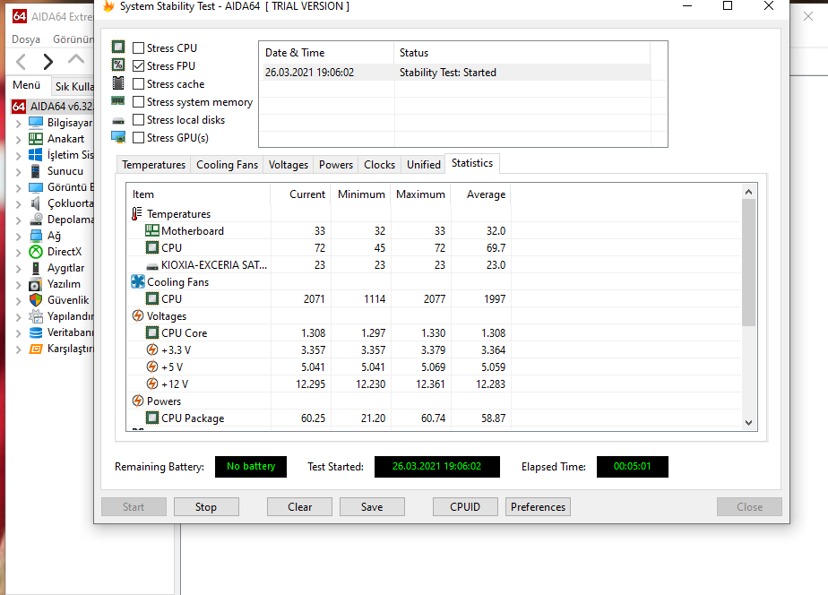The image size is (828, 595).
Task: Click the Voltages group lightning icon
Action: [x=138, y=315]
